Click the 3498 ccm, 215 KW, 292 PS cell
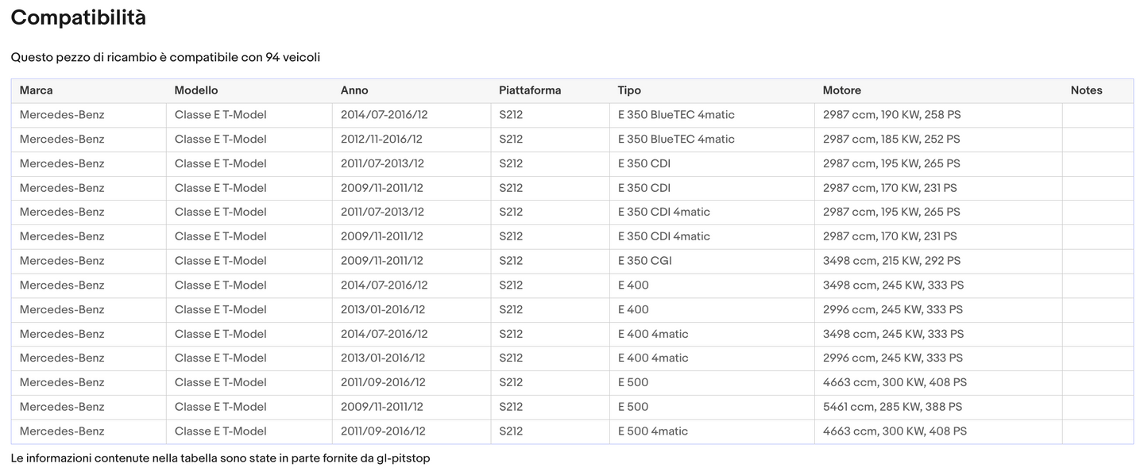The image size is (1148, 475). click(x=891, y=261)
